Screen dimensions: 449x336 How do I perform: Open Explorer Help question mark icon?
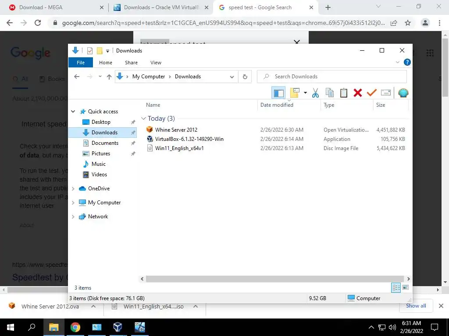pos(407,62)
